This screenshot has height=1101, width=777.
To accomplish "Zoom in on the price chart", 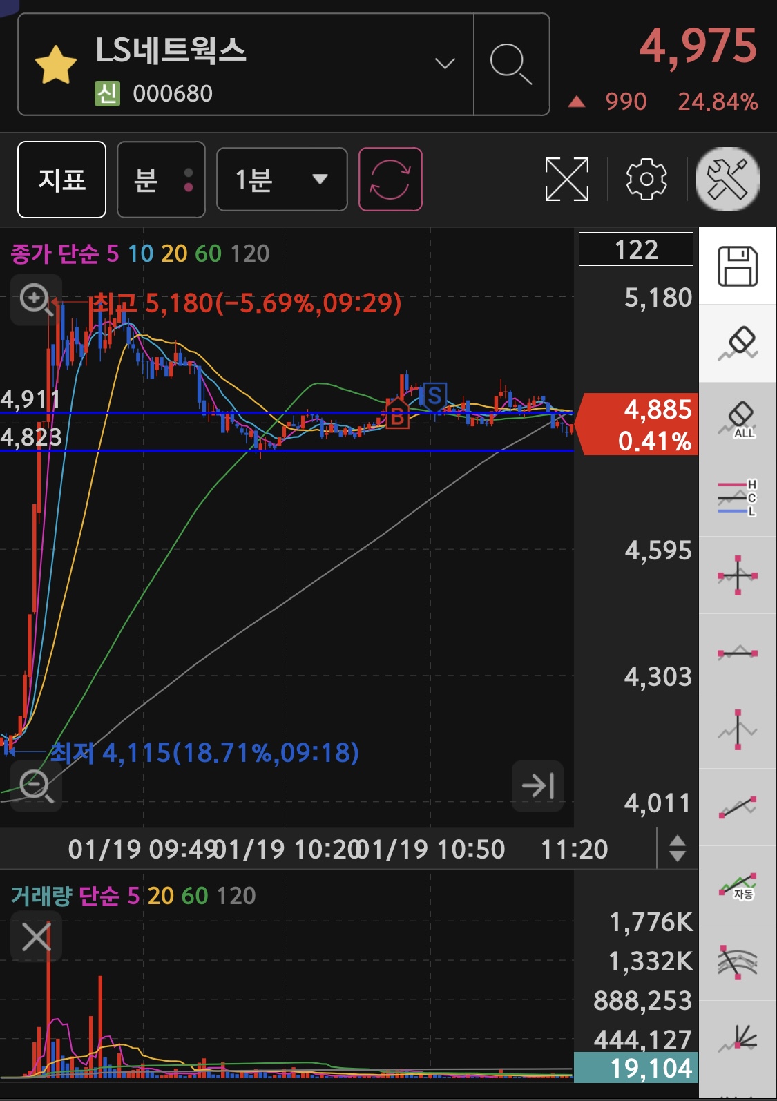I will click(x=36, y=300).
